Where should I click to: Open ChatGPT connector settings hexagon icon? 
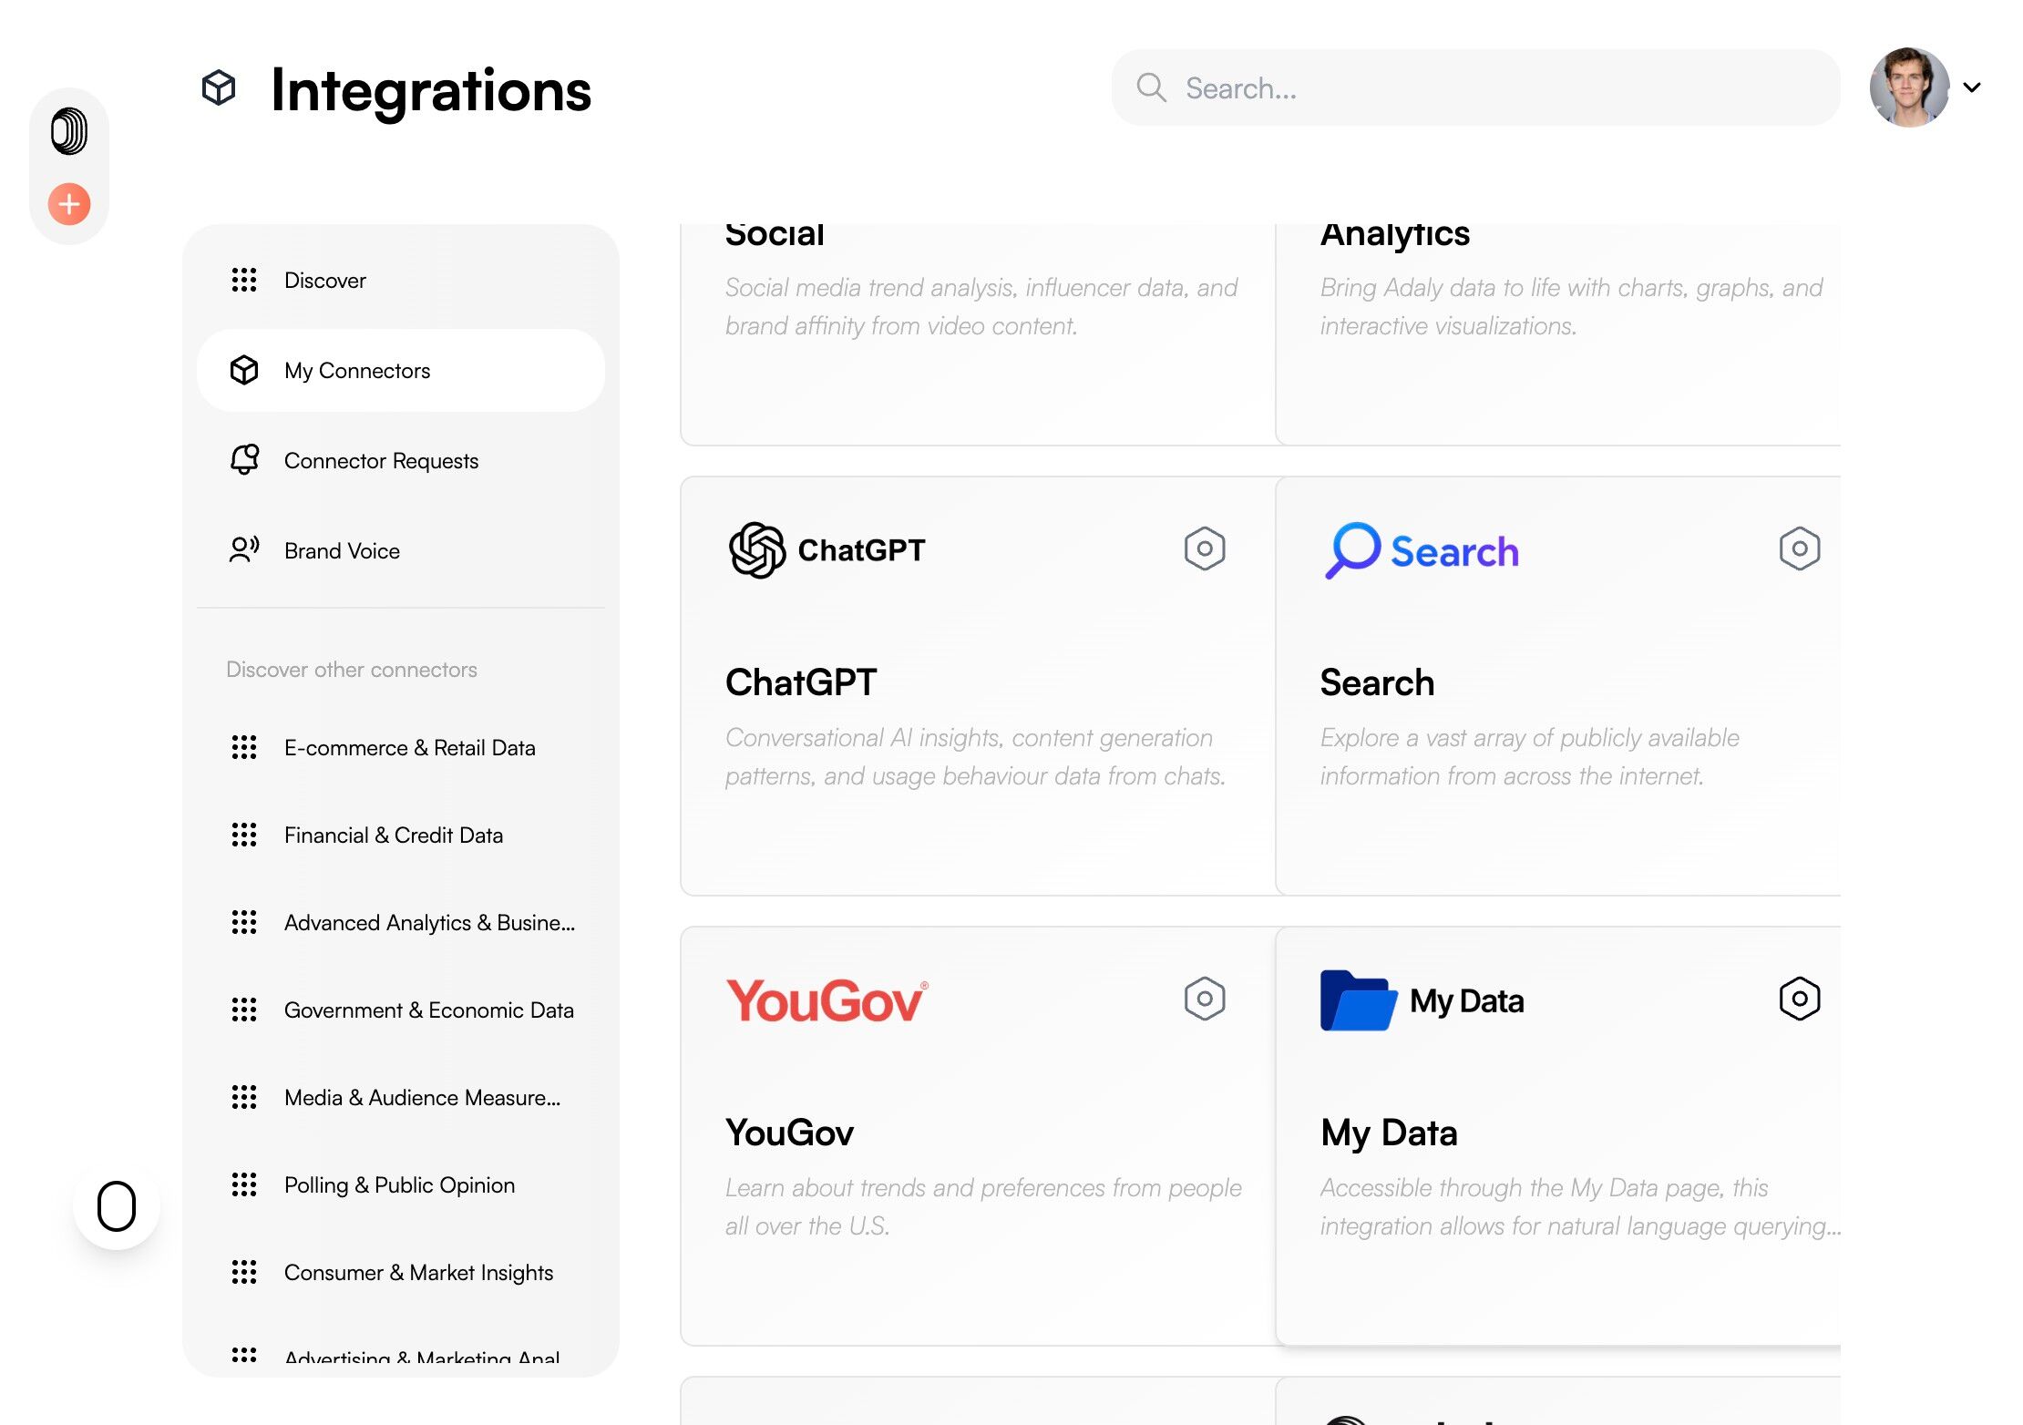tap(1204, 548)
